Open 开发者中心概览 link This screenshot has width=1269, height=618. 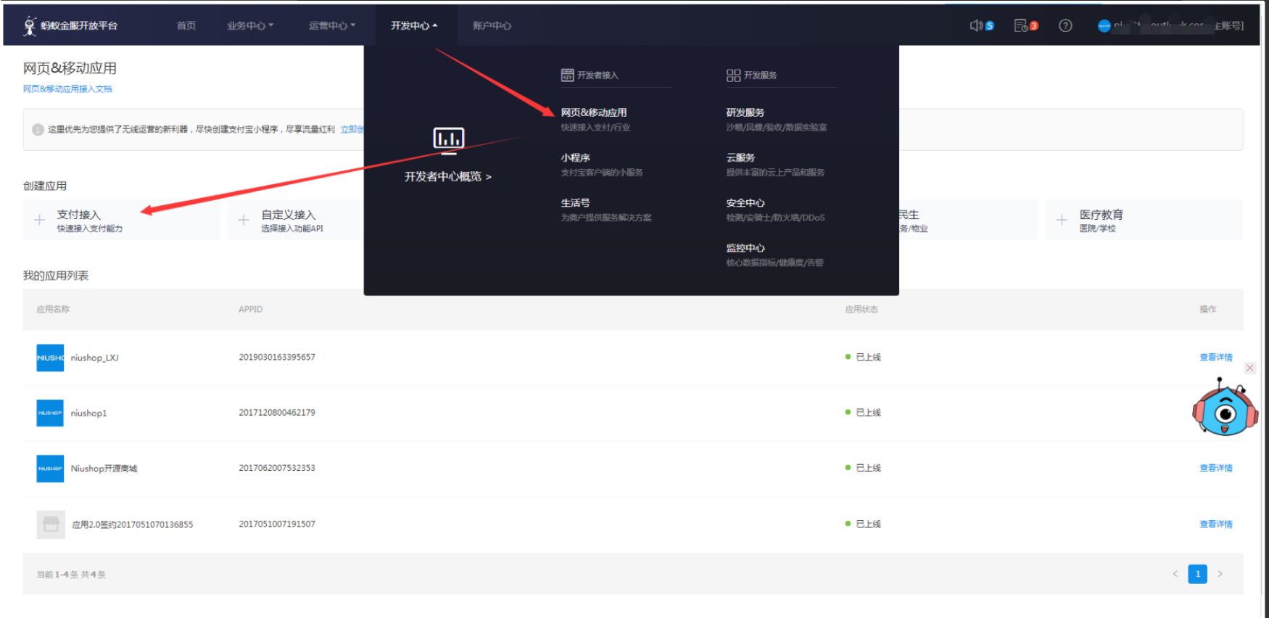(448, 176)
